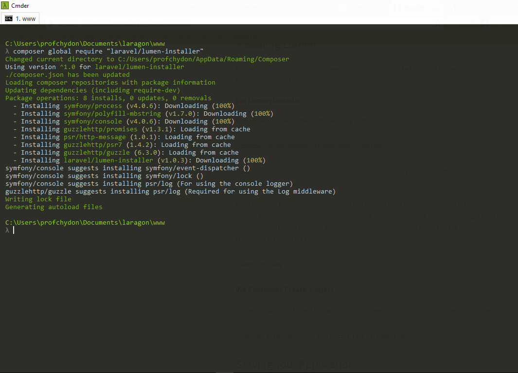Select the "1. www" console tab

[20, 19]
